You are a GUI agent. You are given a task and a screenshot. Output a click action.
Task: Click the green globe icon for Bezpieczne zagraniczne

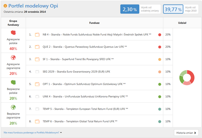click(13, 107)
